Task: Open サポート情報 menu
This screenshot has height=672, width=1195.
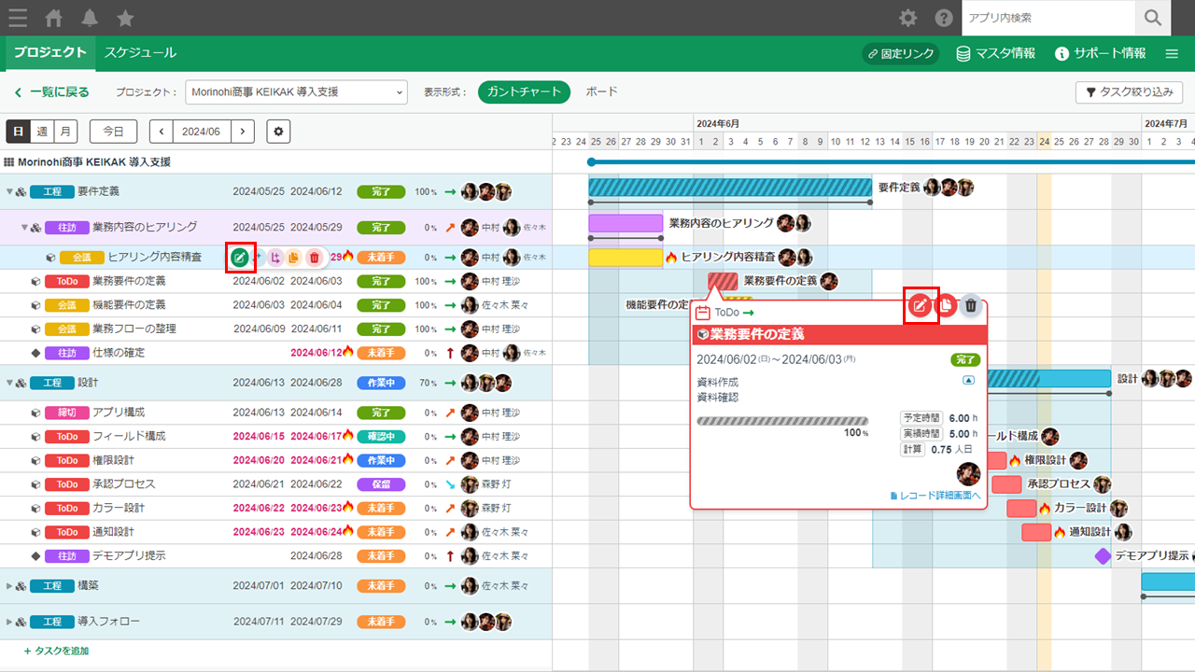Action: click(x=1101, y=53)
